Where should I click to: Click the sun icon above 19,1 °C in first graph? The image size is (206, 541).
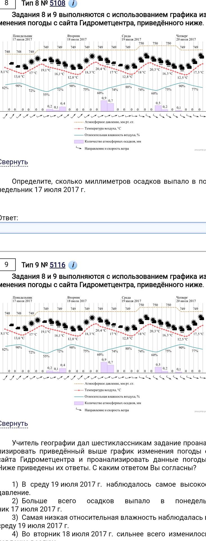[x=38, y=59]
